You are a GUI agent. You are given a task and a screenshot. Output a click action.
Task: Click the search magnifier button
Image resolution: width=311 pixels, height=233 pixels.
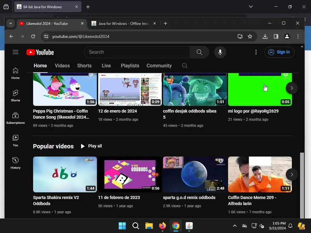click(199, 52)
